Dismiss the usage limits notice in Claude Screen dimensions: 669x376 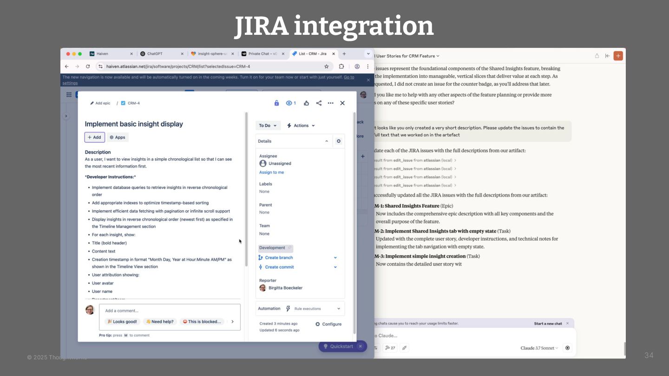(x=567, y=324)
